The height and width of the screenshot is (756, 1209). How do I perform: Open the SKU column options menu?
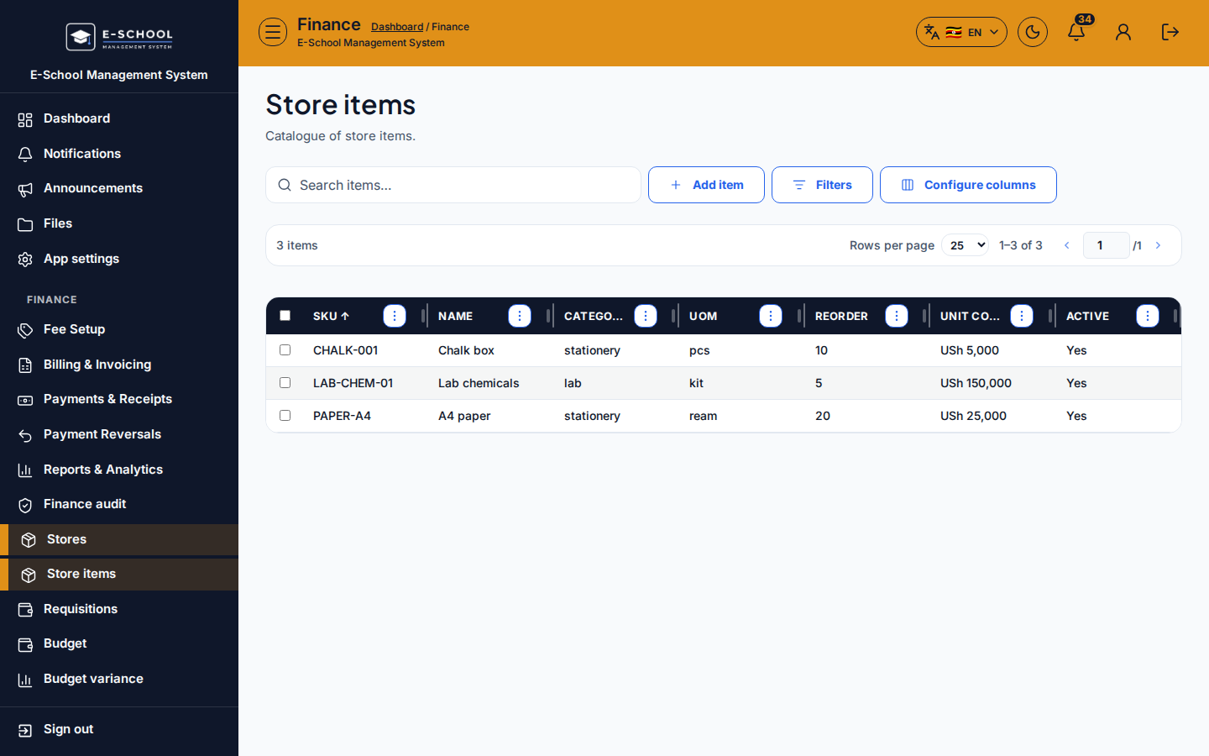click(395, 316)
